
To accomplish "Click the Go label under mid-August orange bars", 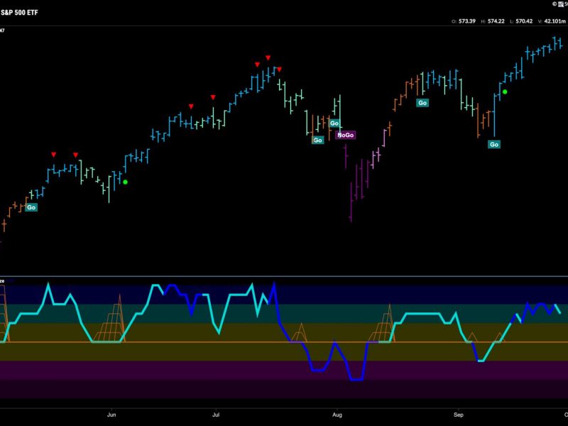I will pos(422,103).
